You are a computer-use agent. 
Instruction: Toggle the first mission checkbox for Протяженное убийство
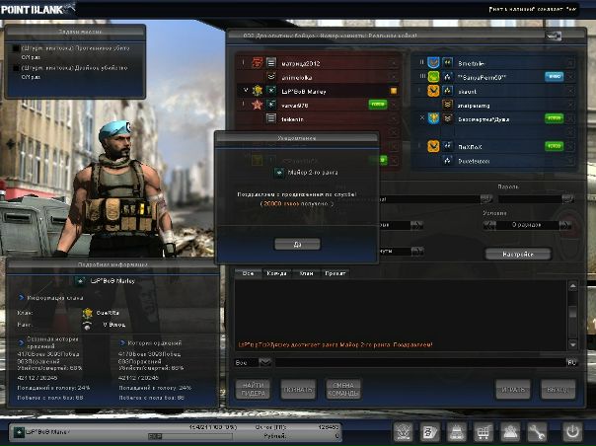point(14,47)
